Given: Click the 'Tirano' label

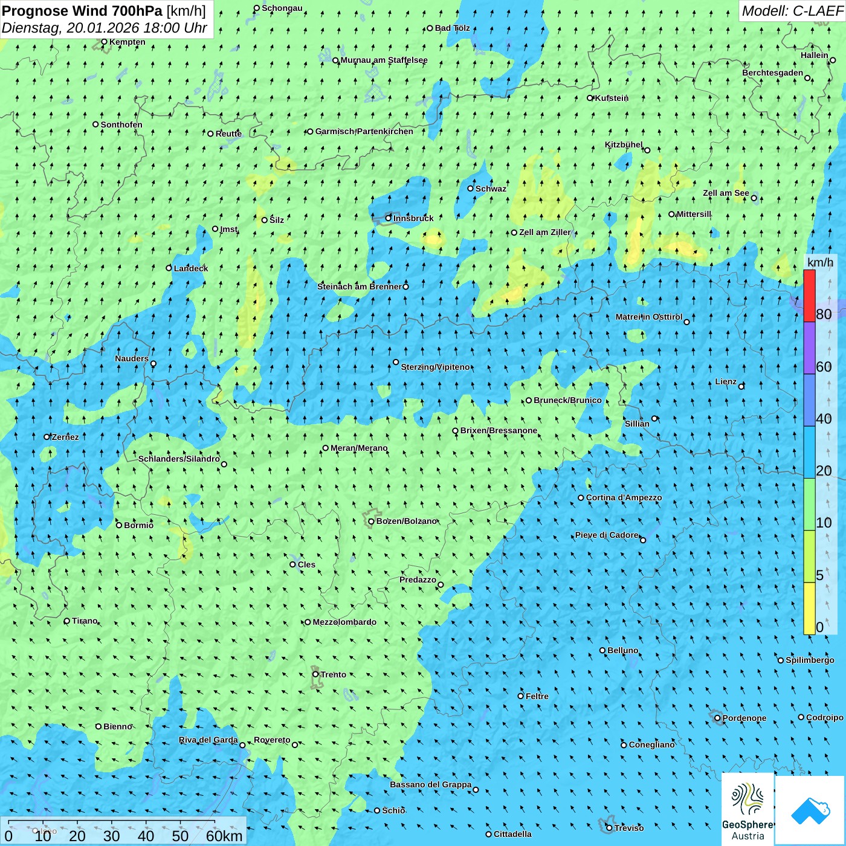Looking at the screenshot, I should [85, 621].
